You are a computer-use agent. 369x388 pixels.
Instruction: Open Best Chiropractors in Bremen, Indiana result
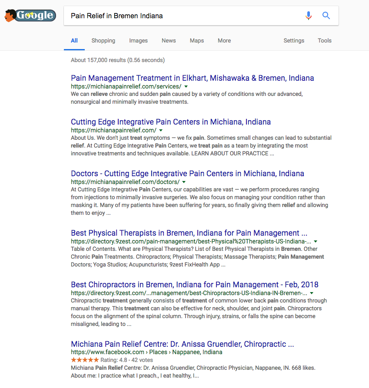(x=195, y=285)
